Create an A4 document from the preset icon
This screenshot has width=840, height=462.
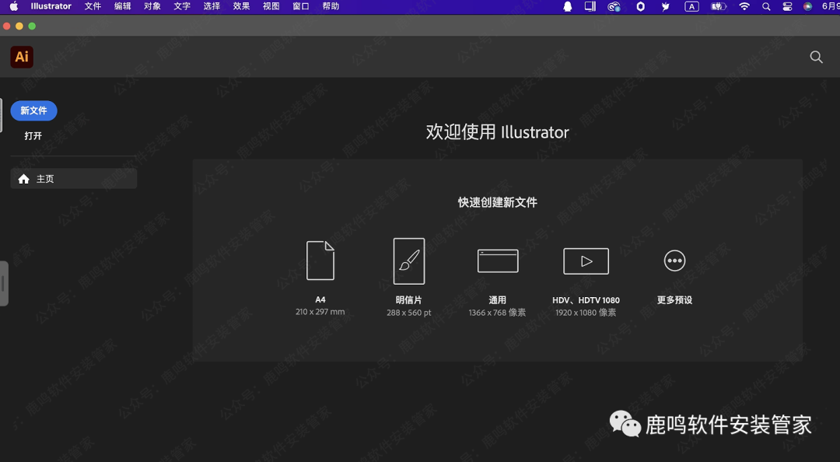click(321, 261)
